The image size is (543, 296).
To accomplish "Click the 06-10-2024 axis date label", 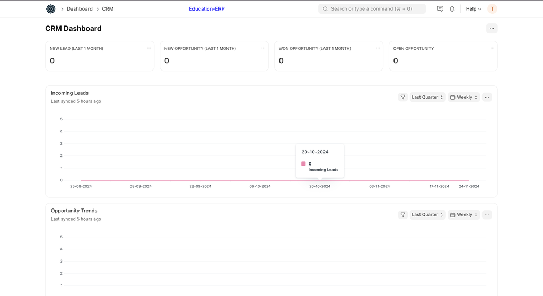I will (260, 186).
